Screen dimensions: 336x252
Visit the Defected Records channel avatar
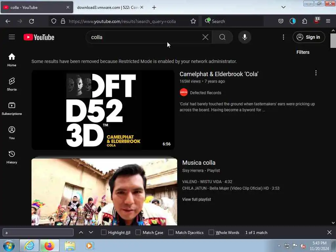tap(184, 92)
